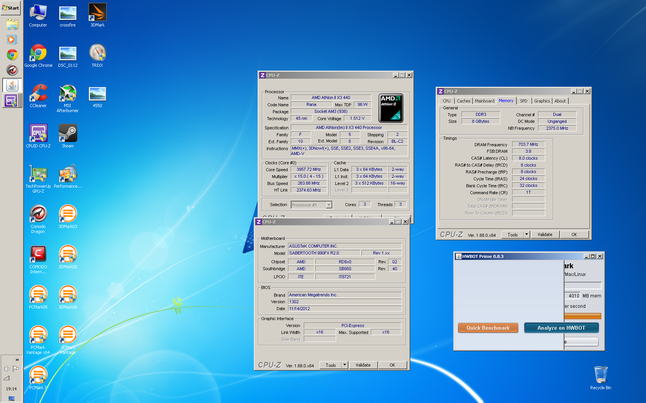Click the taskbar clock showing 19:14
Screen dimensions: 646x403
coord(12,389)
